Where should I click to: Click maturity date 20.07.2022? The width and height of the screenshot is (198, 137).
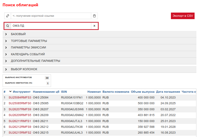point(168,115)
